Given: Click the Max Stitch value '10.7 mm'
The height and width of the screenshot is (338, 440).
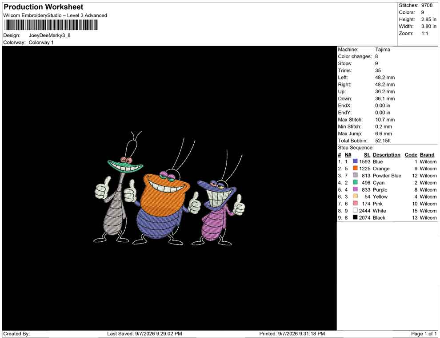Looking at the screenshot, I should (385, 120).
